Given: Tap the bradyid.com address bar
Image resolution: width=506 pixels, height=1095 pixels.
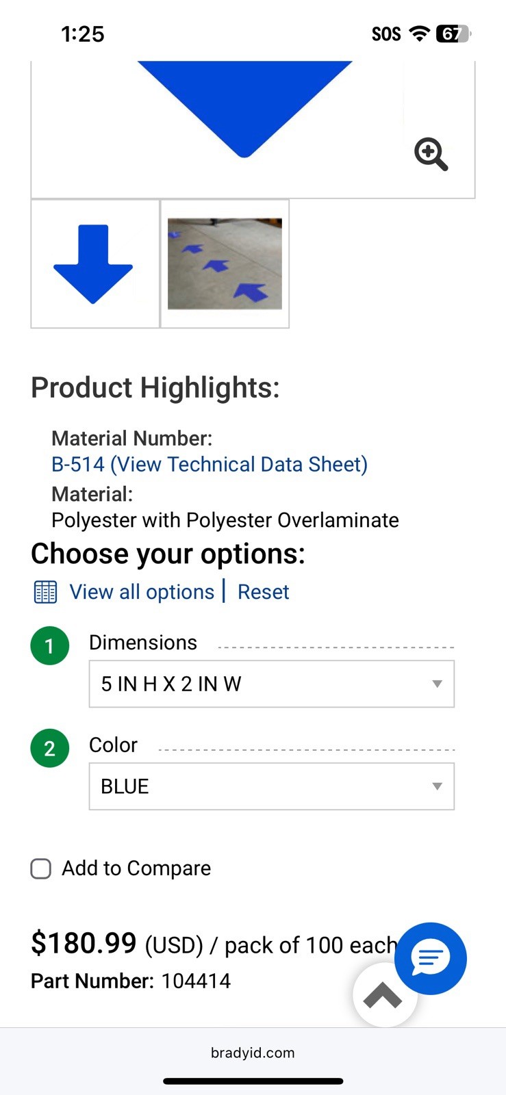Looking at the screenshot, I should (x=253, y=1053).
